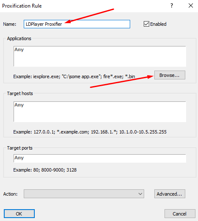Select the Target hosts group heading
198x221 pixels.
(x=20, y=93)
